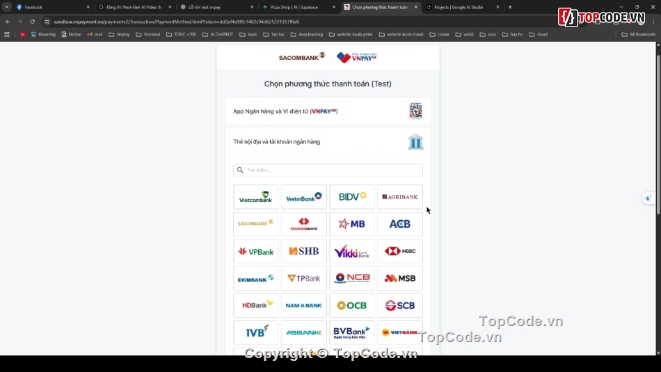
Task: Expand 'App Ngân hàng và Ví điện tử' option
Action: tap(328, 111)
